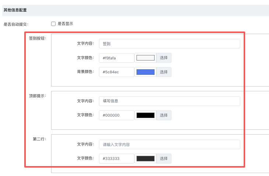
Task: Click the 填写信息 text content field
Action: click(169, 101)
